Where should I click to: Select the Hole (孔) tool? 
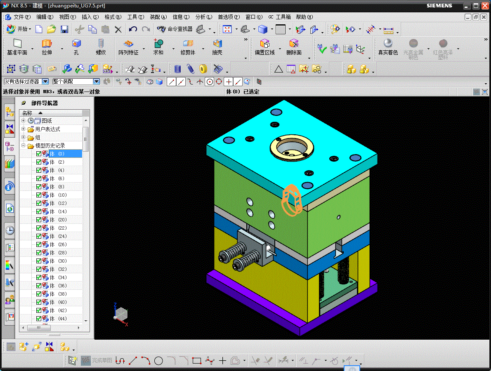click(x=76, y=47)
